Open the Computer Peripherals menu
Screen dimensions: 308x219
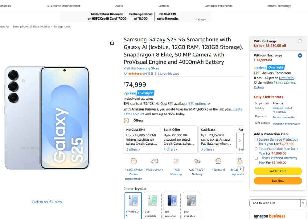(x=218, y=5)
